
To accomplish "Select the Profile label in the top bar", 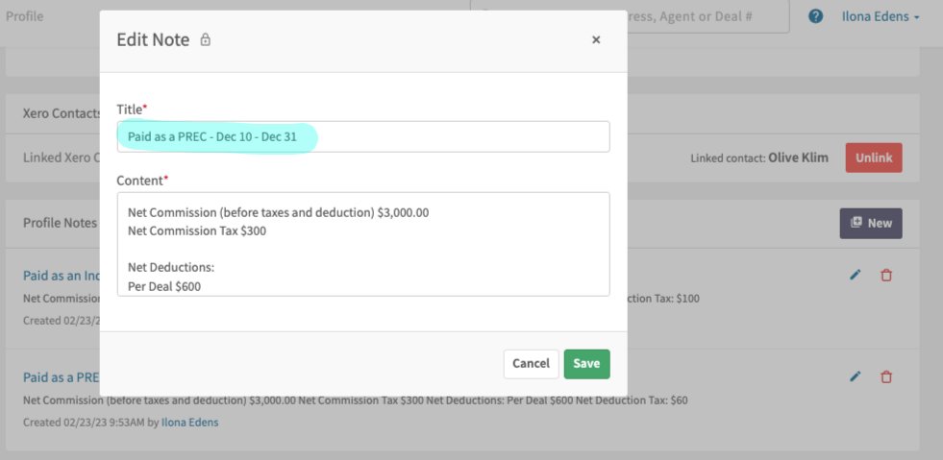I will click(x=25, y=16).
